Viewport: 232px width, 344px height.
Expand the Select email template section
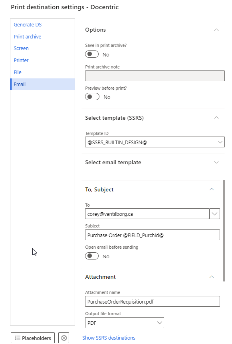pyautogui.click(x=216, y=162)
